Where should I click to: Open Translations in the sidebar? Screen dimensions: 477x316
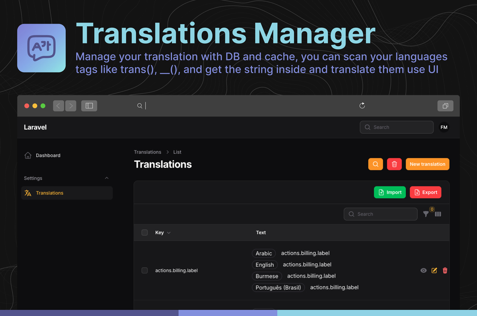[50, 193]
